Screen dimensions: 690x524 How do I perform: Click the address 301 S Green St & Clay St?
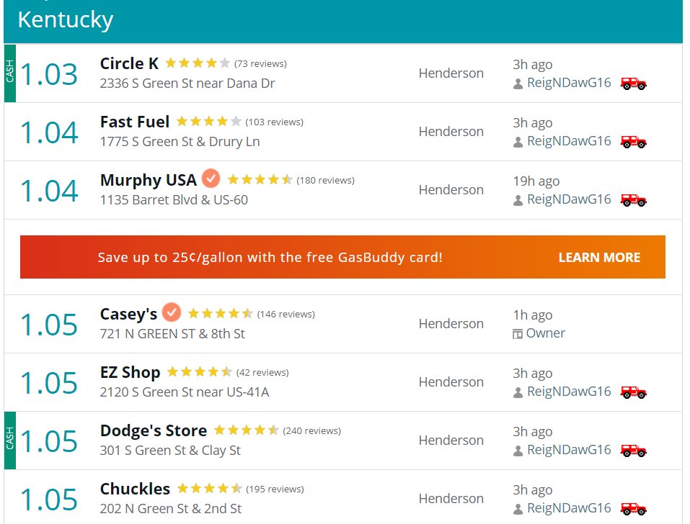coord(170,450)
